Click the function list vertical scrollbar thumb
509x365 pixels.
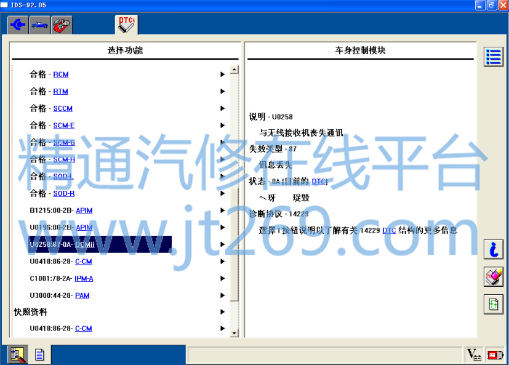pyautogui.click(x=234, y=244)
